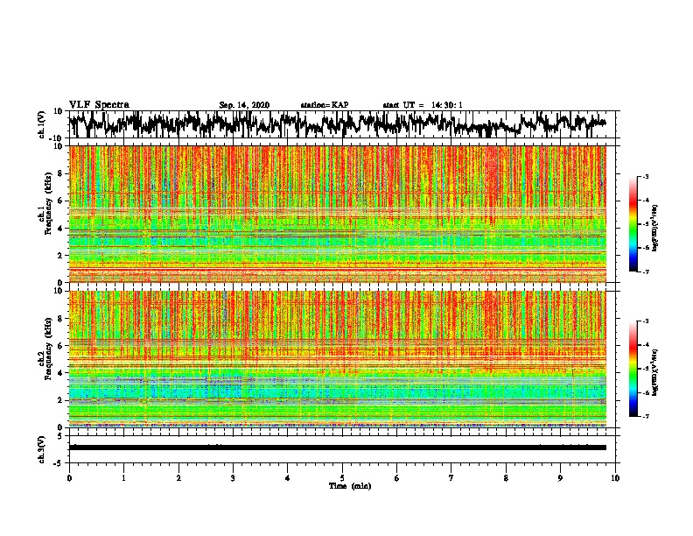Click the "10" label ending the time axis
The width and height of the screenshot is (693, 536).
point(615,478)
